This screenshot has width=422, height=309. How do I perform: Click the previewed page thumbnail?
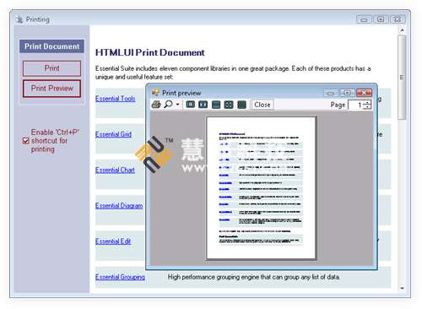coord(261,188)
